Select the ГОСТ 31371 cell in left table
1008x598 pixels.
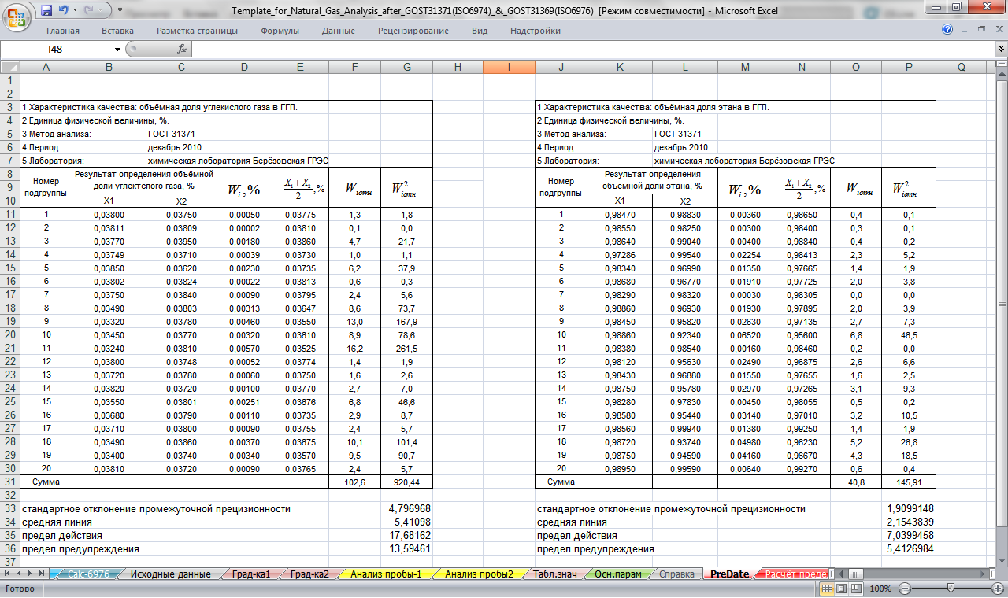tap(181, 134)
